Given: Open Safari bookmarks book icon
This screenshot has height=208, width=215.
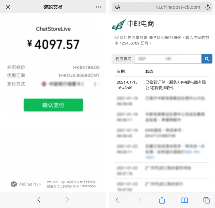Looking at the screenshot, I should [184, 200].
